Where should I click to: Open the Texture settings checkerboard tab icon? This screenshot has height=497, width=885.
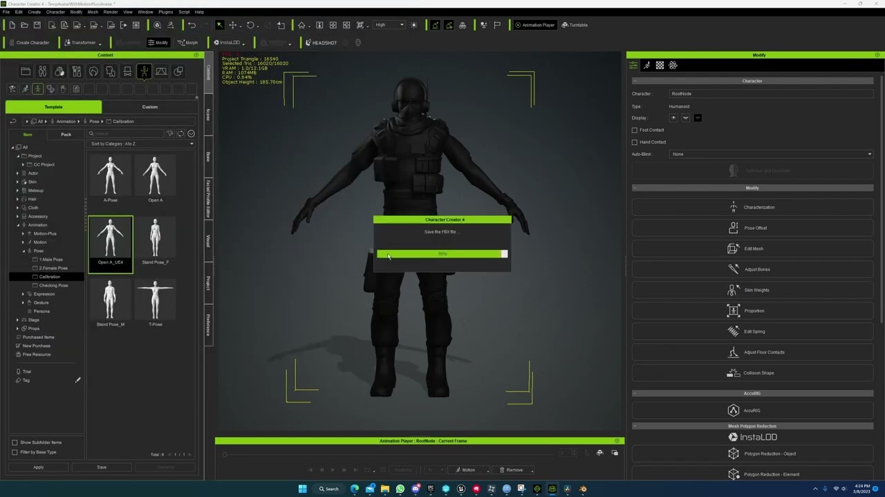click(x=660, y=66)
